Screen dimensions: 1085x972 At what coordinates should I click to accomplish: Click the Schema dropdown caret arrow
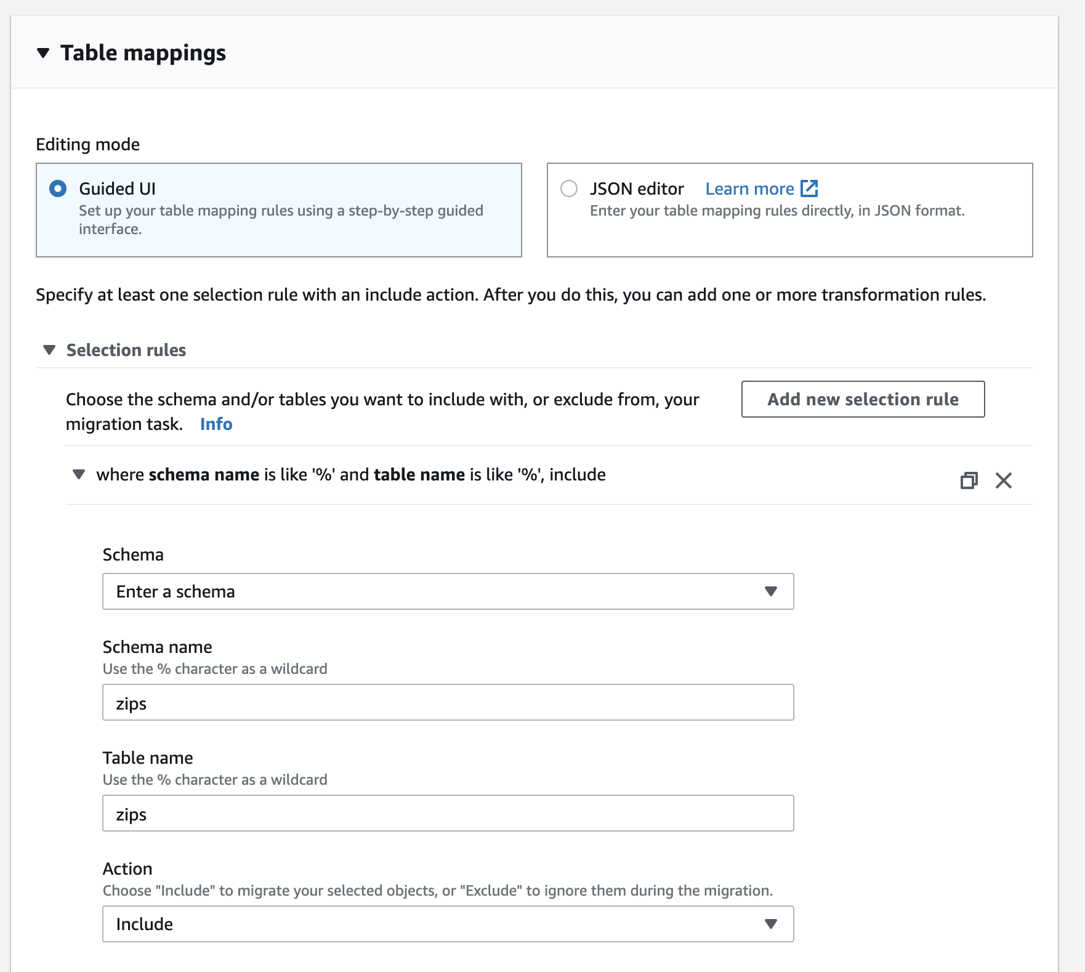point(770,591)
